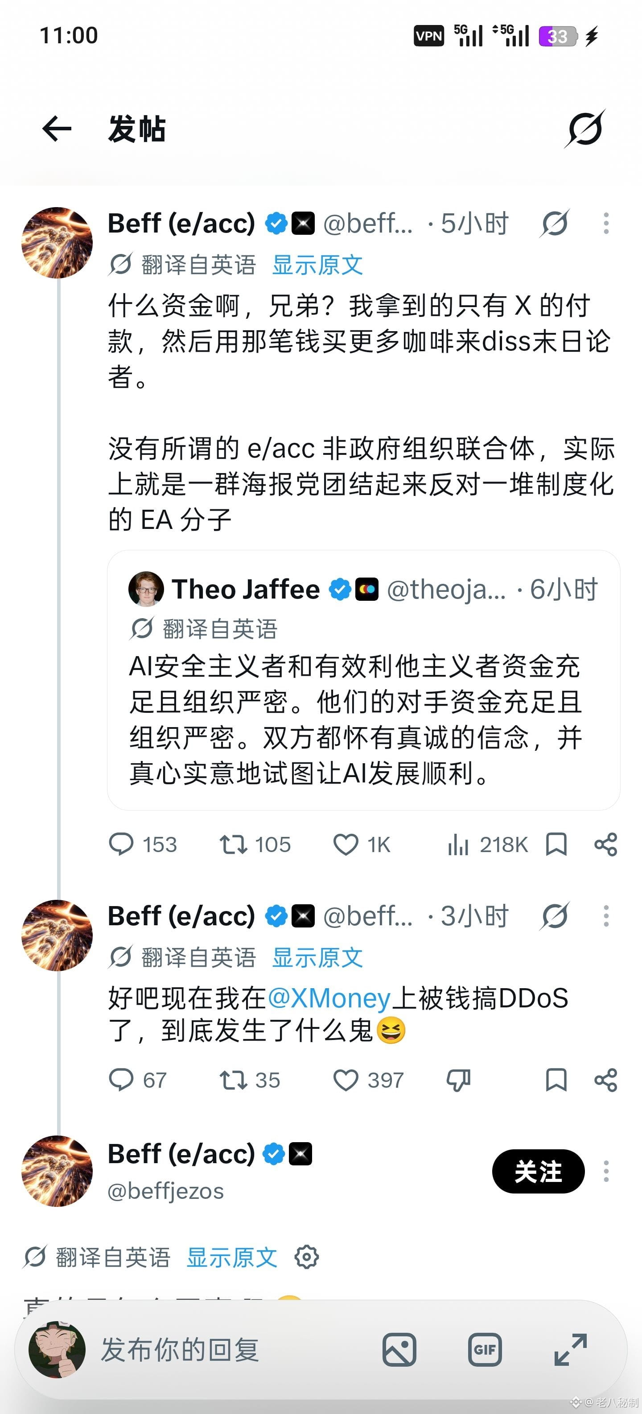Tap 显示原文 on the first post
This screenshot has height=1414, width=642.
(x=317, y=265)
